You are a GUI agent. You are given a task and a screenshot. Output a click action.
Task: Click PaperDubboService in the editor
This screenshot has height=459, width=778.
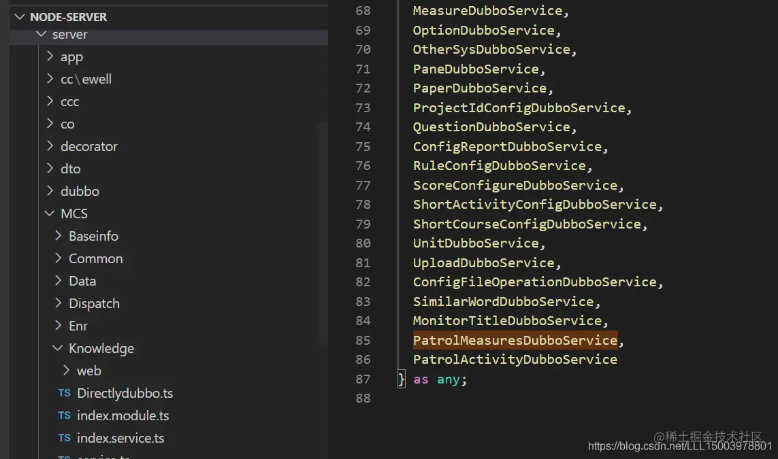pyautogui.click(x=480, y=88)
